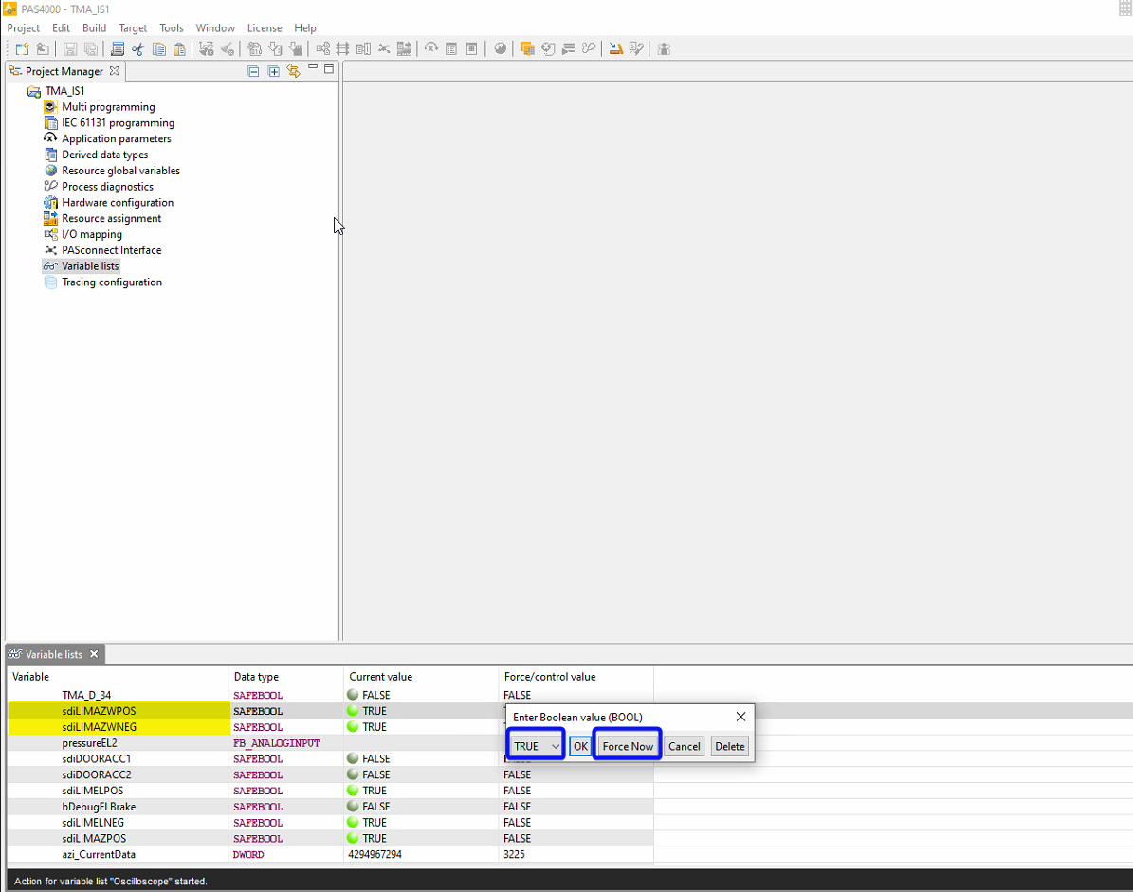
Task: Click the Save floppy-disk toolbar icon
Action: click(x=70, y=49)
